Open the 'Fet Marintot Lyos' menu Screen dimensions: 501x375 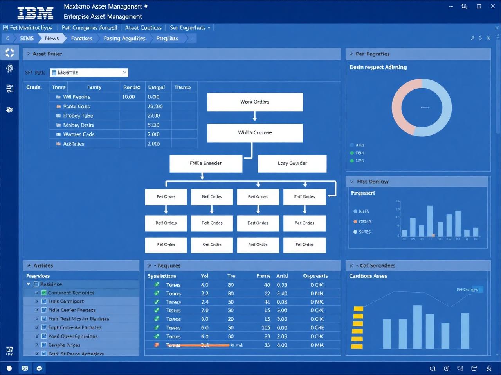31,28
